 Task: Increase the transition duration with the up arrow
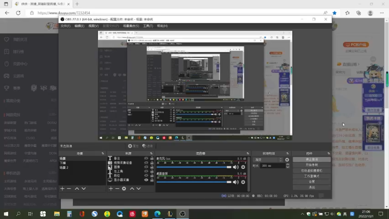287,164
